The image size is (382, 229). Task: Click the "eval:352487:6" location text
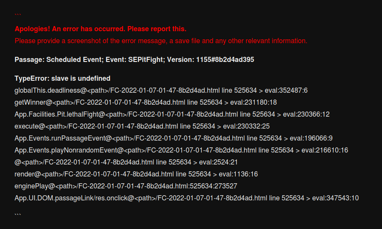pos(286,91)
